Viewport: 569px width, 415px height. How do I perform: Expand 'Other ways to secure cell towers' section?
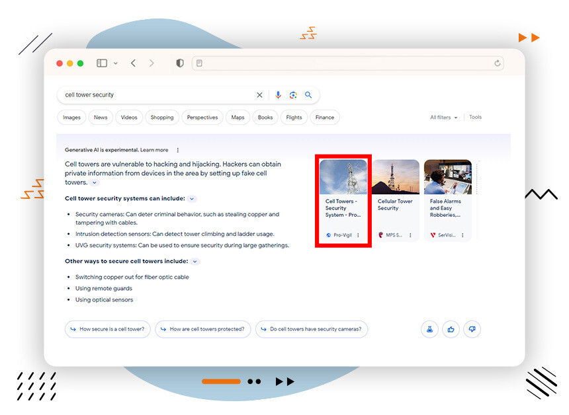(195, 262)
